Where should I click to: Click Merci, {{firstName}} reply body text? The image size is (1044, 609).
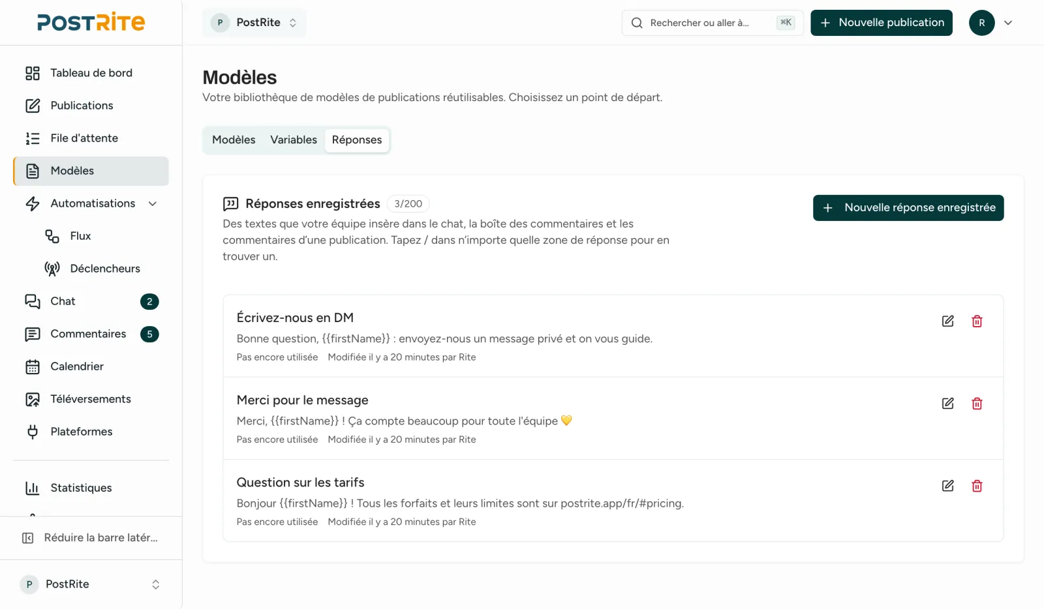[x=404, y=421]
